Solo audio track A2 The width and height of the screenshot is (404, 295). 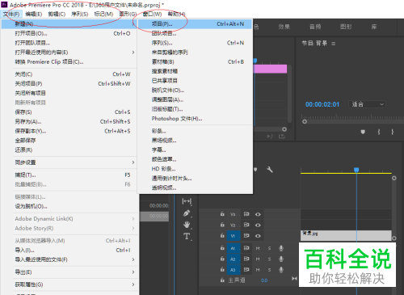[x=269, y=259]
